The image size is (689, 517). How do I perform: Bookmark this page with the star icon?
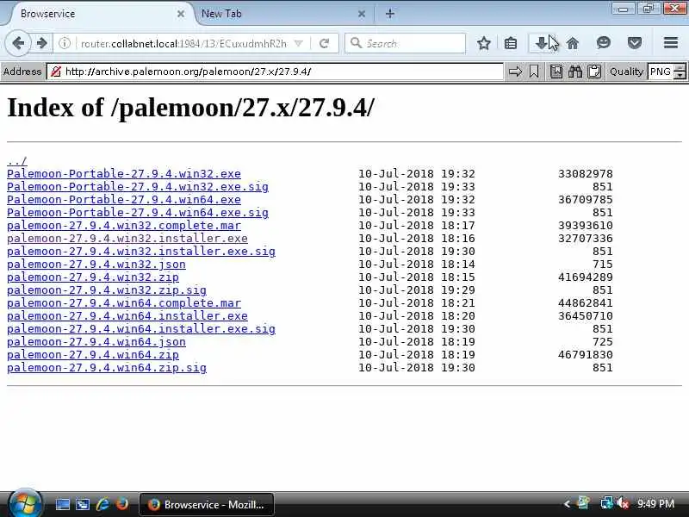(x=484, y=43)
